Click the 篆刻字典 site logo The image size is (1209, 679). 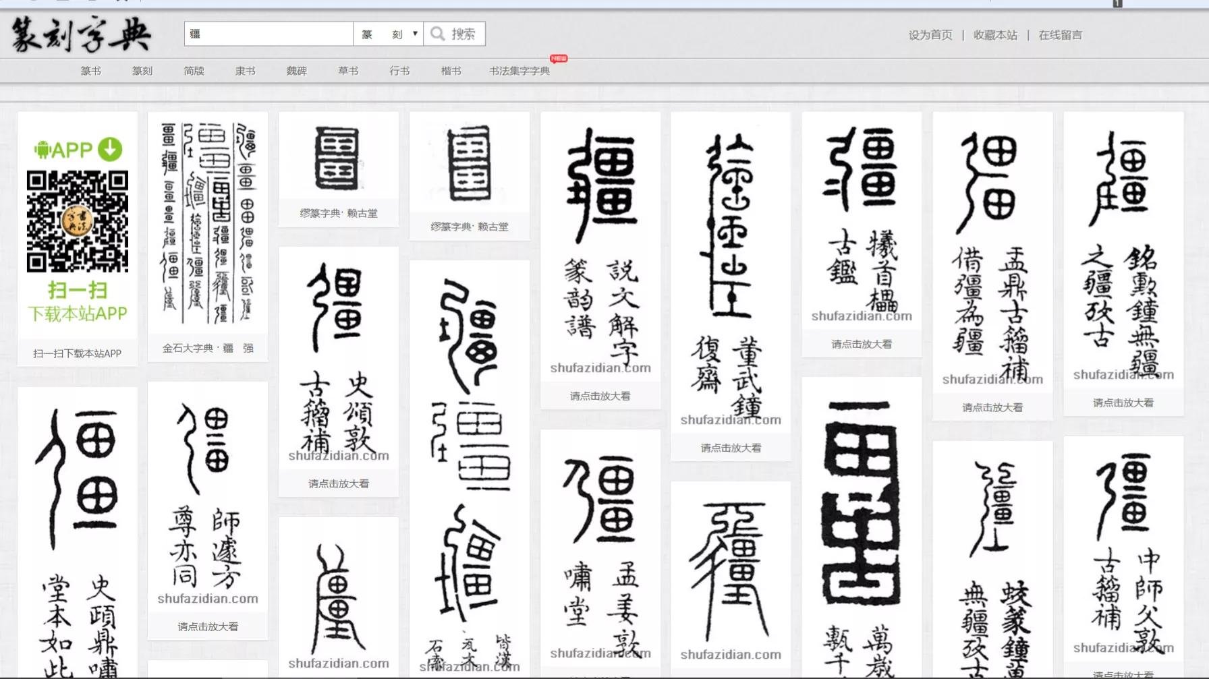point(81,34)
